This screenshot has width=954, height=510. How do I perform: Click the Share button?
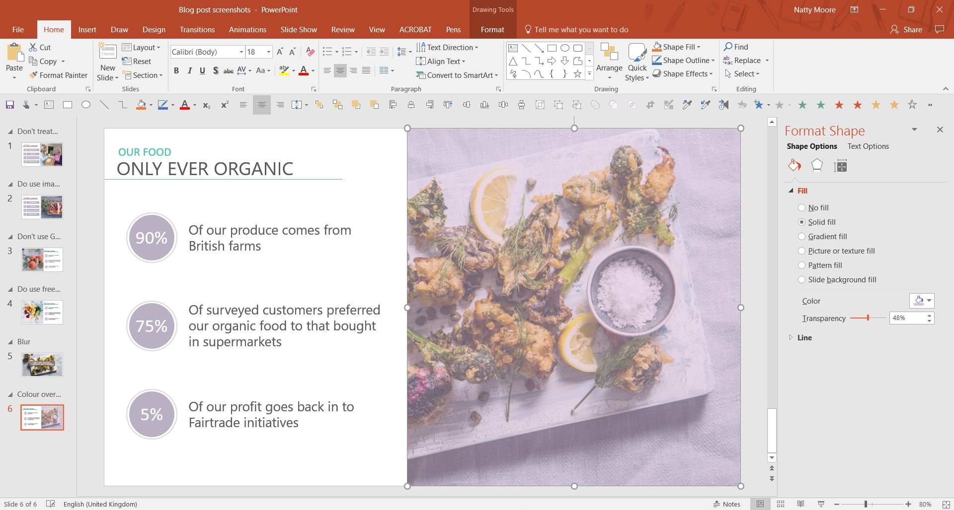[906, 30]
